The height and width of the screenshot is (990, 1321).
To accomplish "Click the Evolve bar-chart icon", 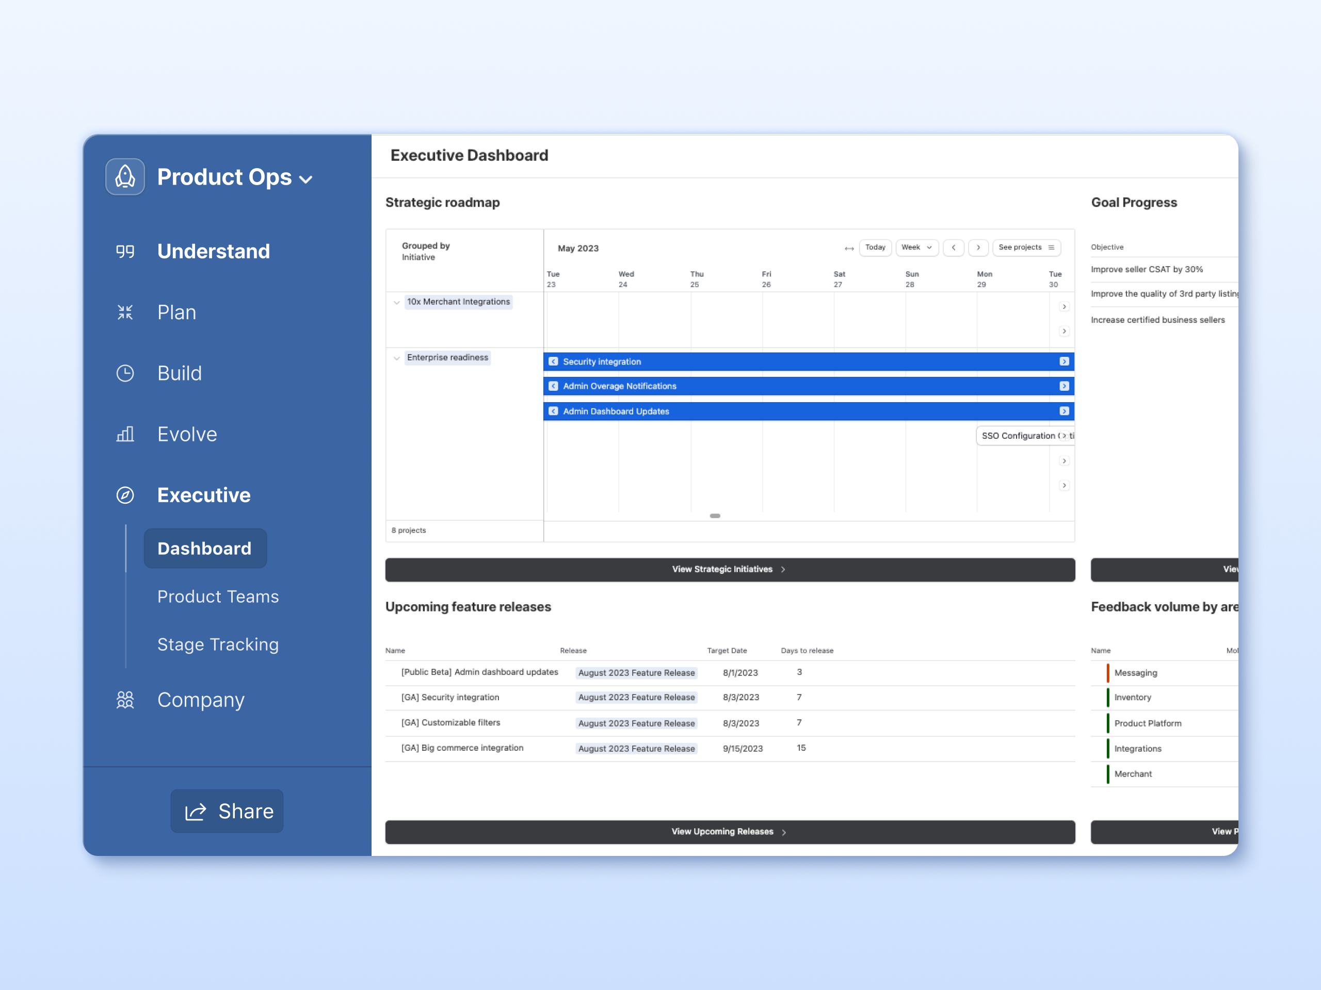I will tap(125, 434).
